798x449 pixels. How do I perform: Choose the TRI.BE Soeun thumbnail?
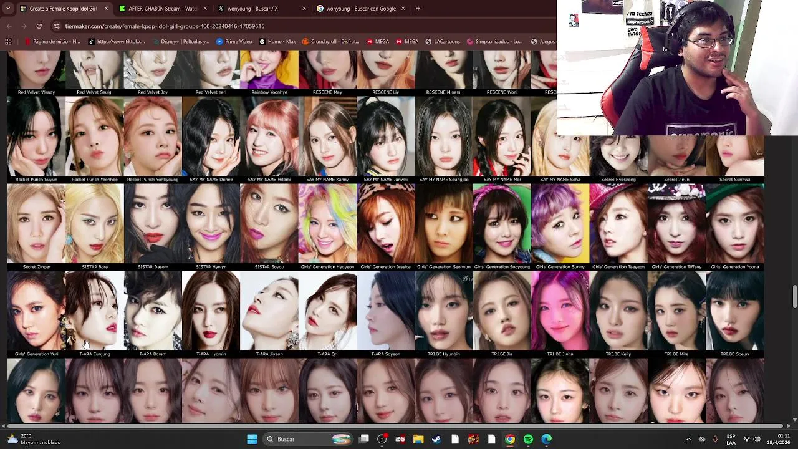[735, 311]
